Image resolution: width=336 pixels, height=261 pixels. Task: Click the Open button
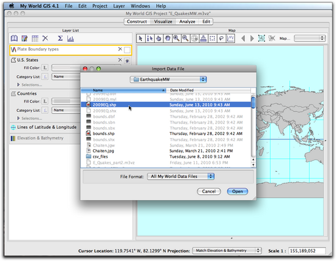coord(237,191)
